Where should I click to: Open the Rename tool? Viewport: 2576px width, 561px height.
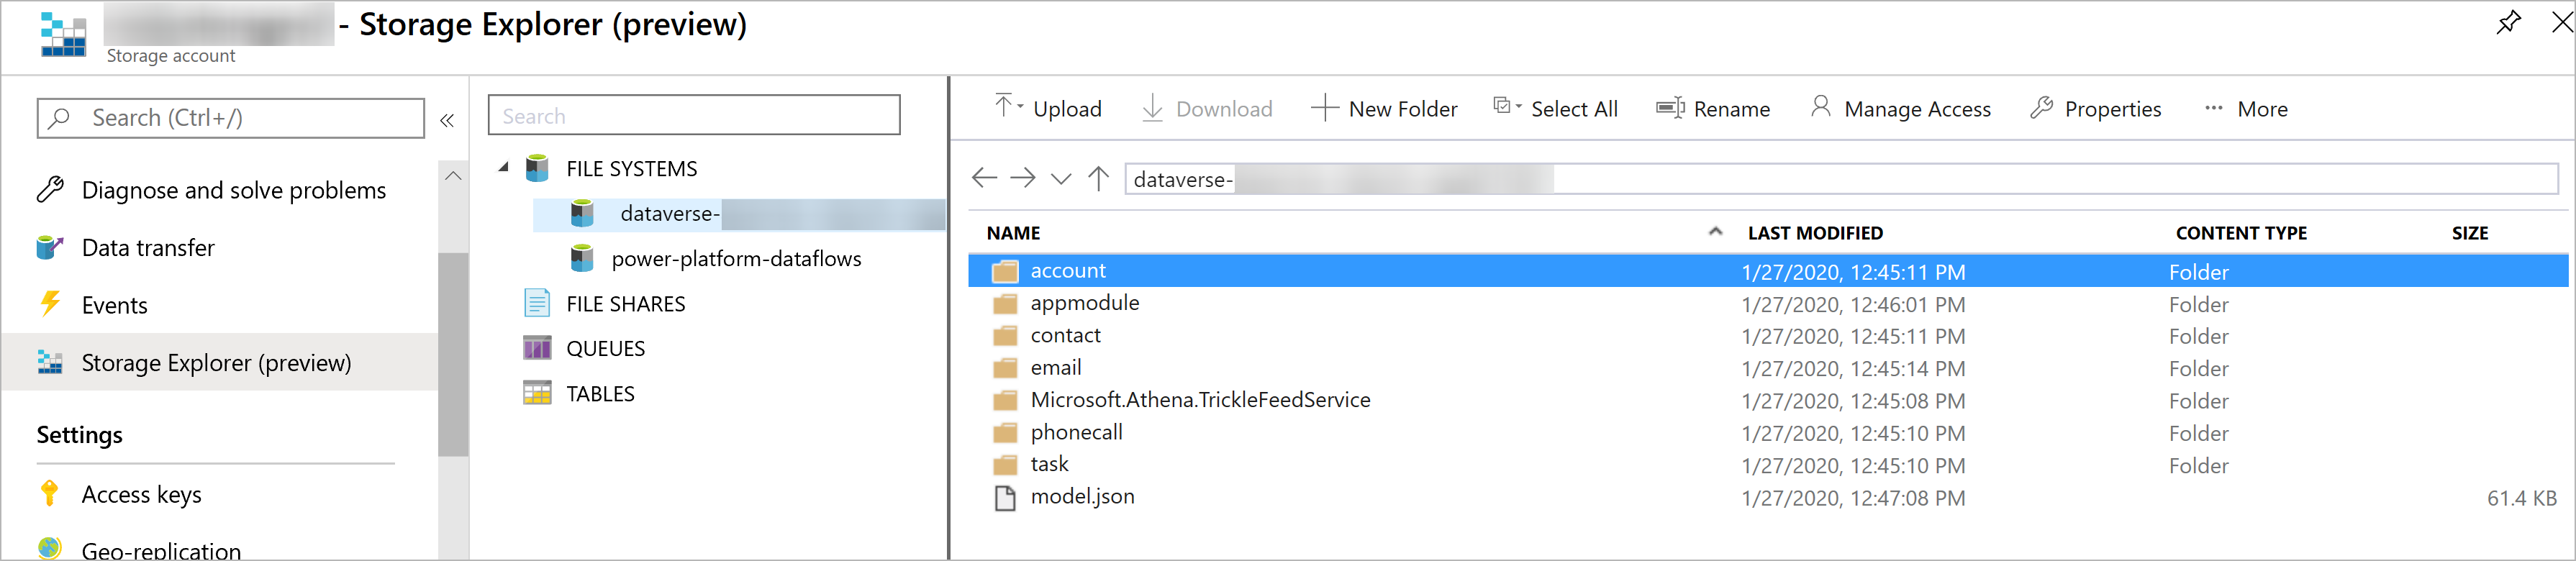tap(1712, 108)
